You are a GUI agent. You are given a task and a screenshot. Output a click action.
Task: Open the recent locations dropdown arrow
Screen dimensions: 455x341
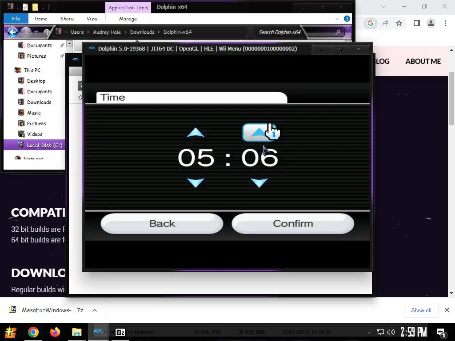[36, 32]
